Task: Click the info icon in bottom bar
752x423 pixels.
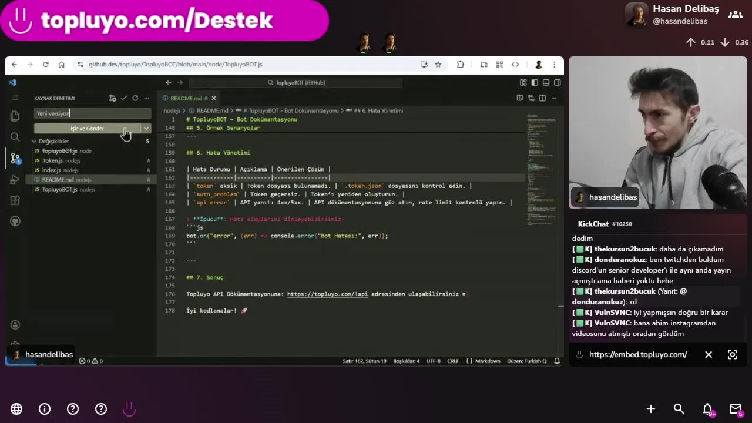Action: tap(45, 409)
